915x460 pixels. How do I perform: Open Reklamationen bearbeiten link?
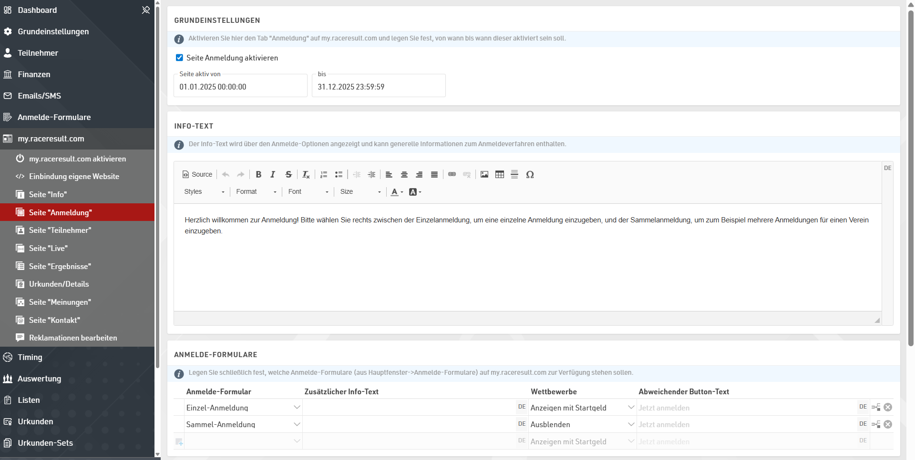coord(73,338)
